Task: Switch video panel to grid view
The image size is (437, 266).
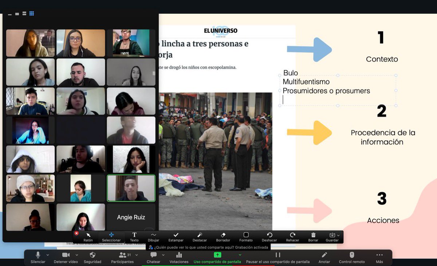Action: (32, 14)
